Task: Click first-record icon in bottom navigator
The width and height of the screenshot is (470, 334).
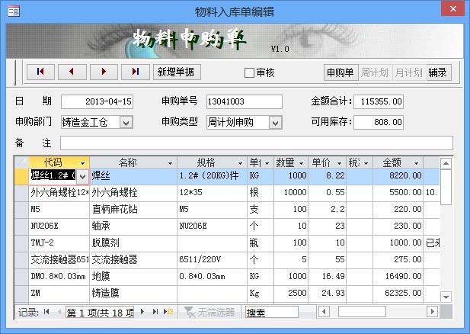Action: point(46,312)
